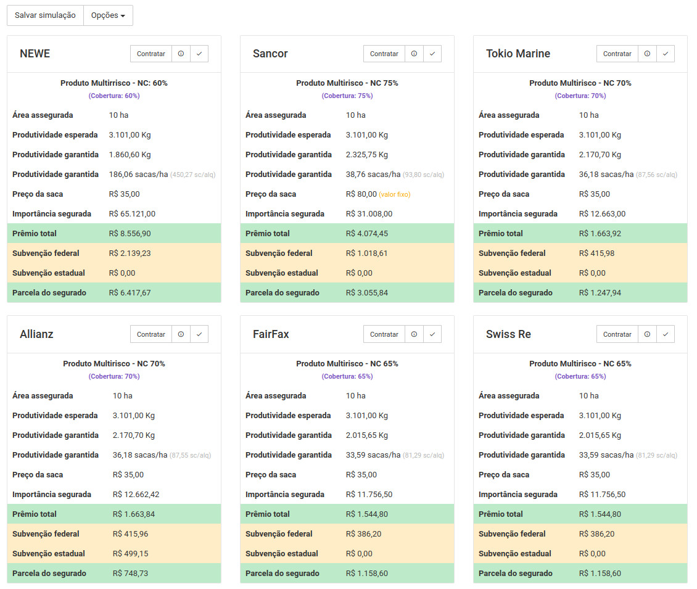Open info icon on the NEWE card
Screen dimensions: 697x589
(x=181, y=54)
